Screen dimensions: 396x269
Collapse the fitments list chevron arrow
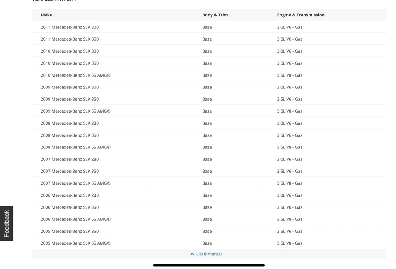click(192, 254)
